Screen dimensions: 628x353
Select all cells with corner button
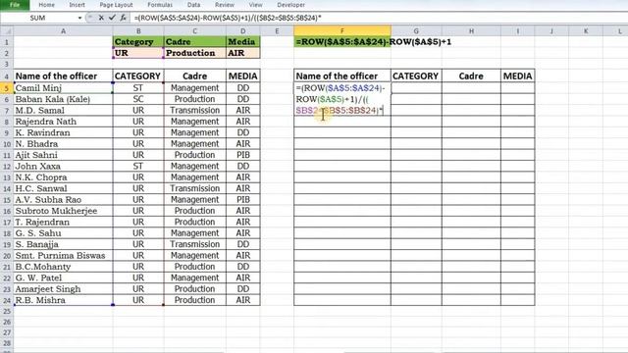[7, 31]
